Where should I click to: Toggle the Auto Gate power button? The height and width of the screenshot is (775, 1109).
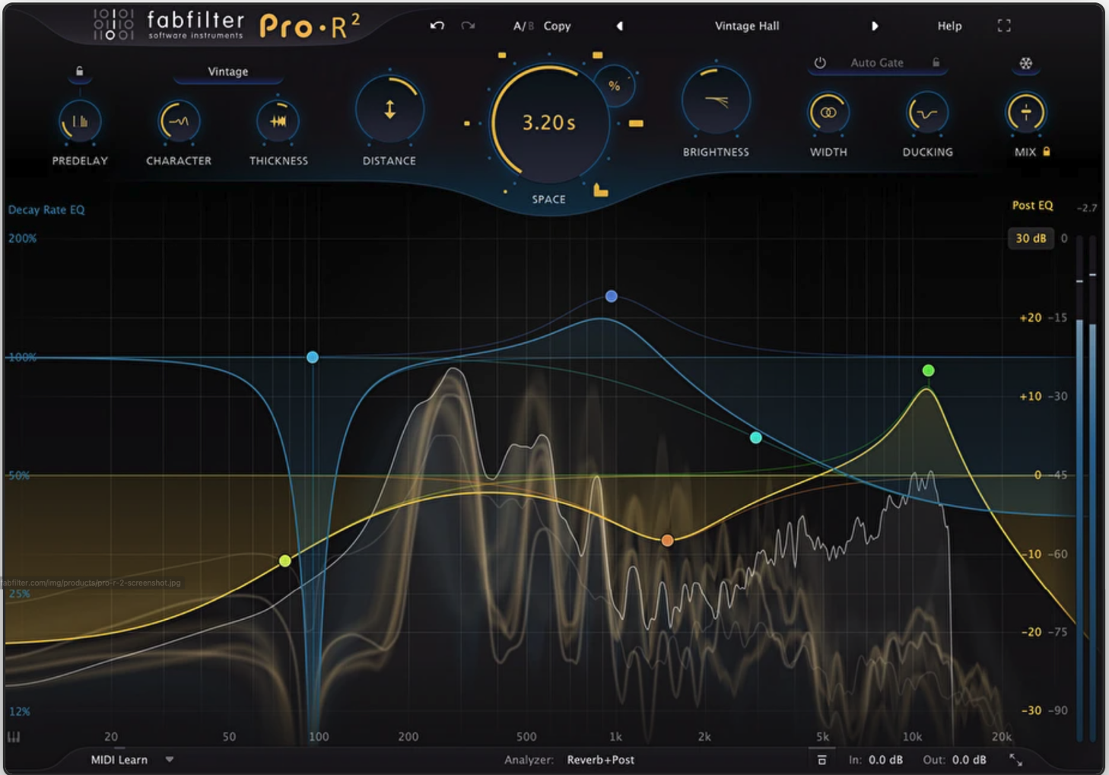tap(820, 63)
